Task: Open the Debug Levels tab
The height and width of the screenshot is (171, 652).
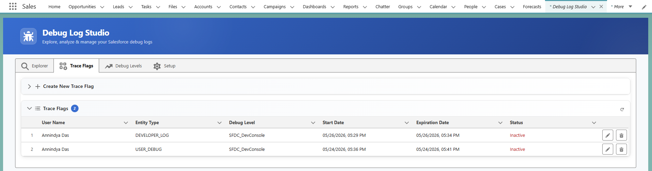Action: point(123,66)
